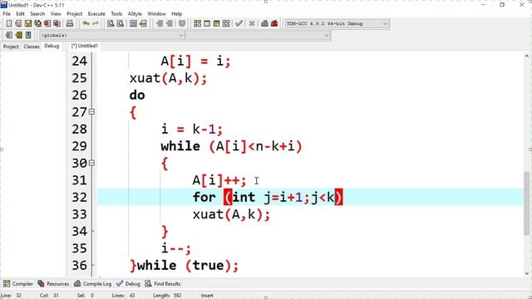Switch to the Debug sidebar tab
Image resolution: width=532 pixels, height=299 pixels.
tap(52, 47)
